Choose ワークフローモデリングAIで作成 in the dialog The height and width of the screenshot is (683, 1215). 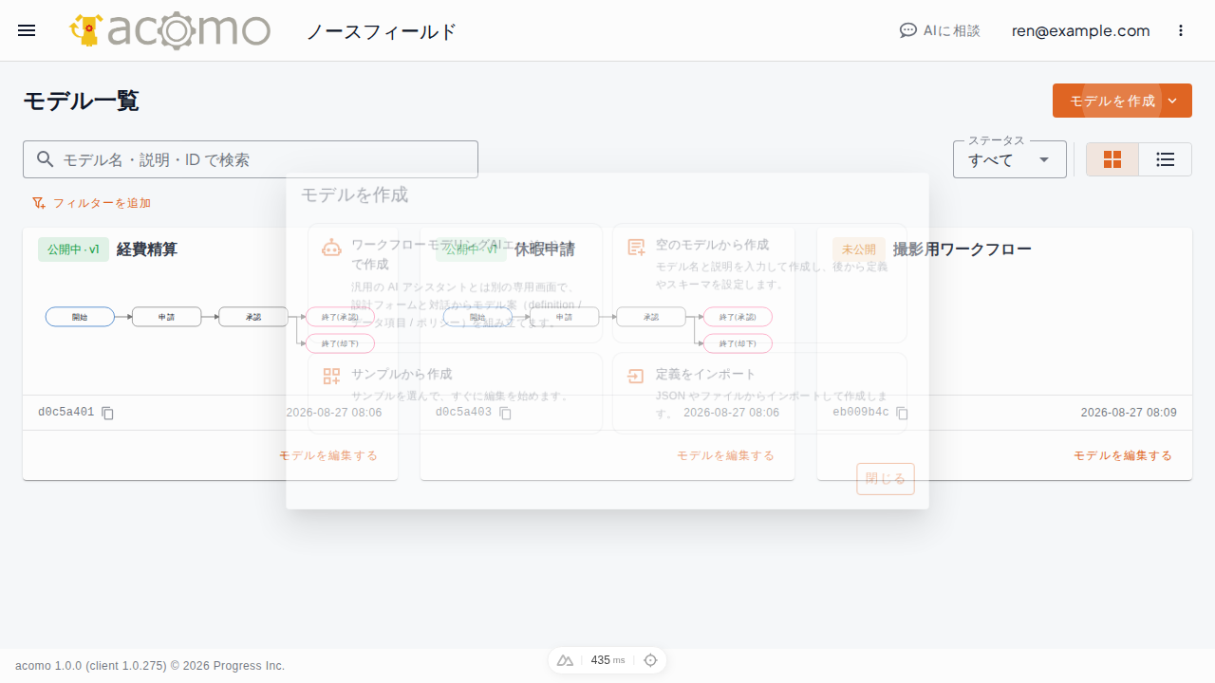[x=456, y=283]
